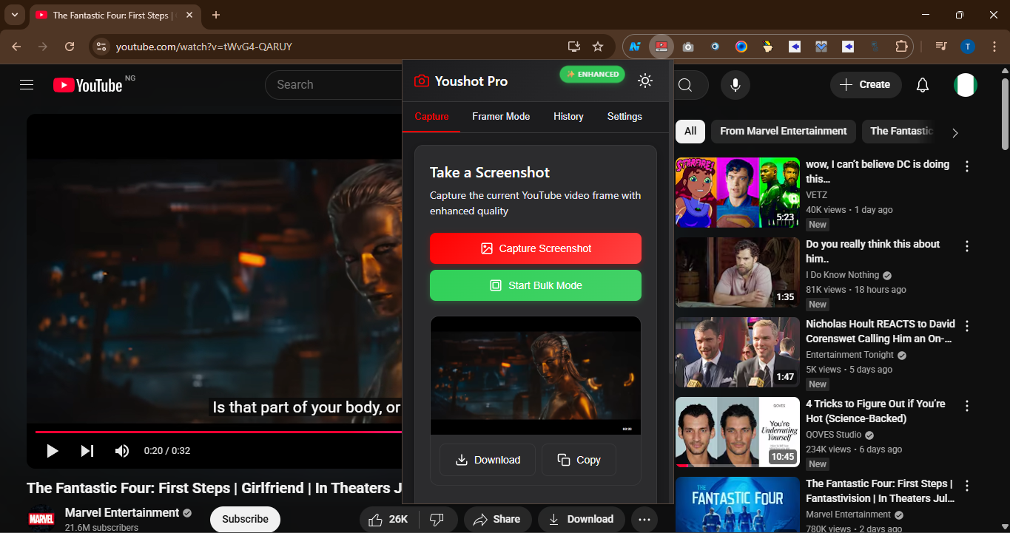Go forward in browser history
1010x533 pixels.
(43, 47)
